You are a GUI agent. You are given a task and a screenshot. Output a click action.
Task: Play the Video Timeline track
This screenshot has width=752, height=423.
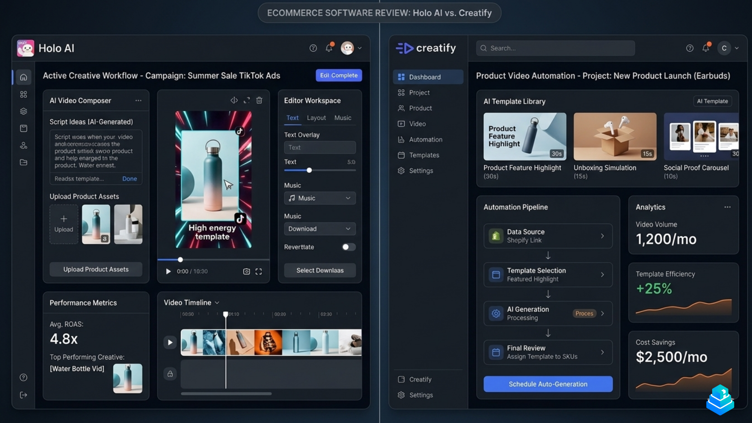pos(170,343)
